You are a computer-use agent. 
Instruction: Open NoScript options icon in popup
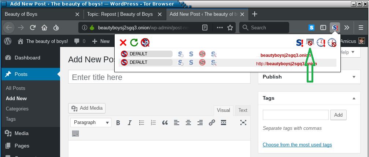pos(145,43)
